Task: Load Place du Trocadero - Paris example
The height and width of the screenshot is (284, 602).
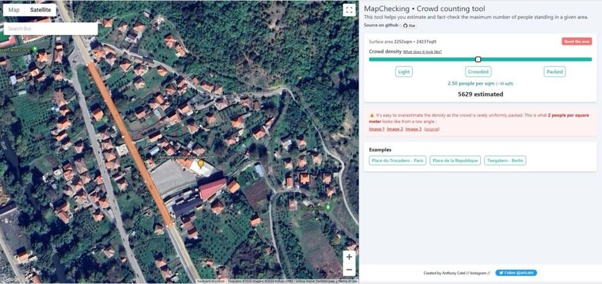Action: (397, 161)
